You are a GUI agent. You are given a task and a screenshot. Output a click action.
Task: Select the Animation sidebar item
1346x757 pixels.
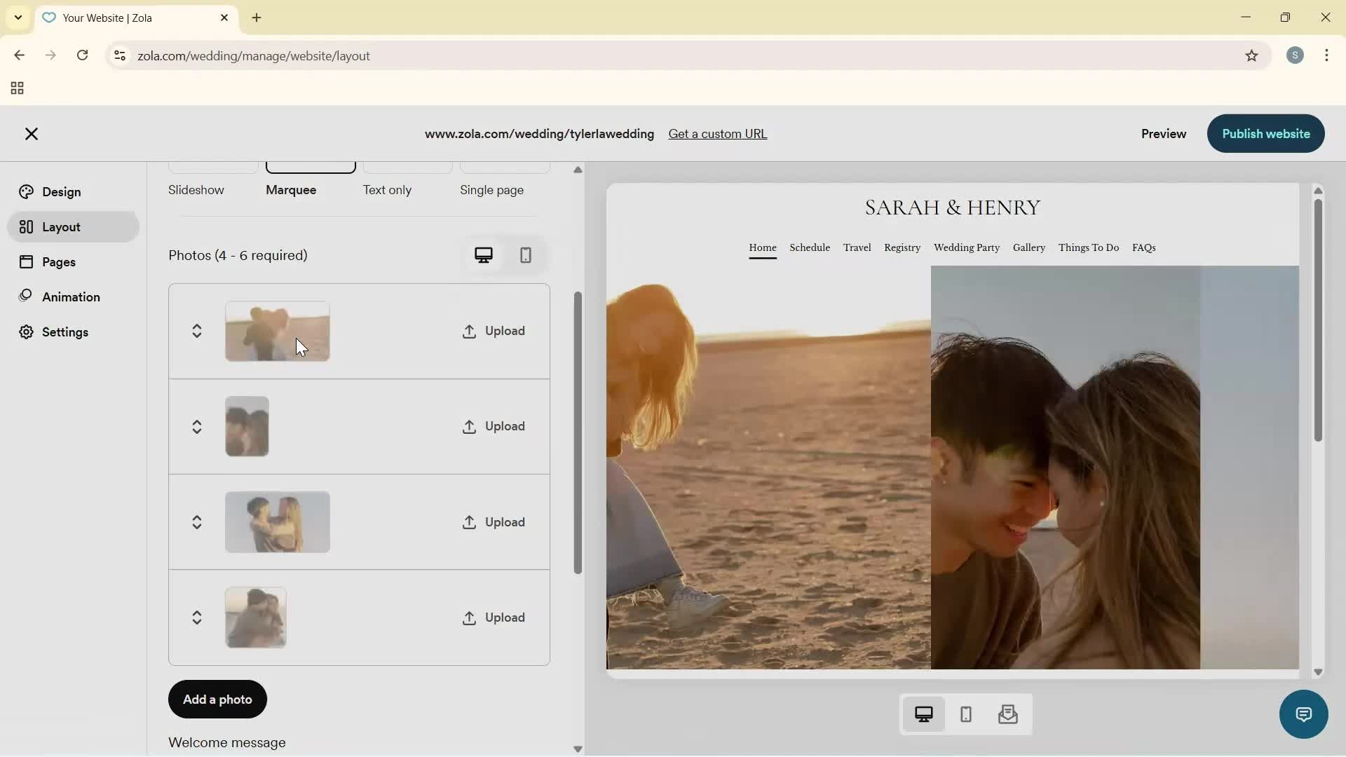coord(71,296)
